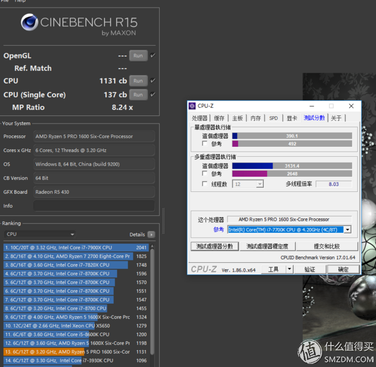Click the OS Windows 8 field

(94, 164)
